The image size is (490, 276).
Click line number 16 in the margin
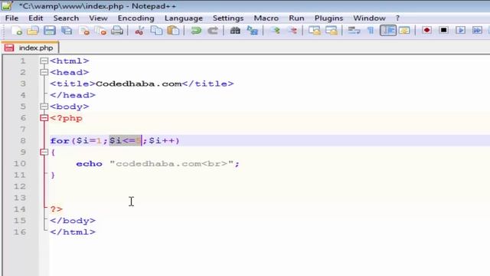[x=19, y=232]
